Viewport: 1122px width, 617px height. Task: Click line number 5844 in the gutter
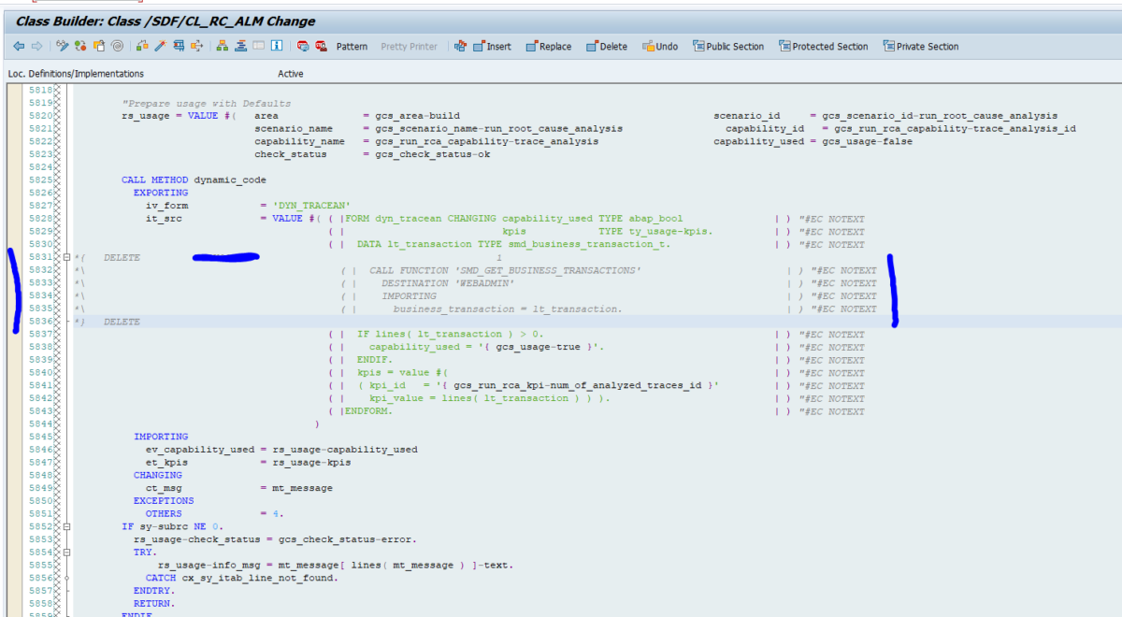(x=40, y=423)
